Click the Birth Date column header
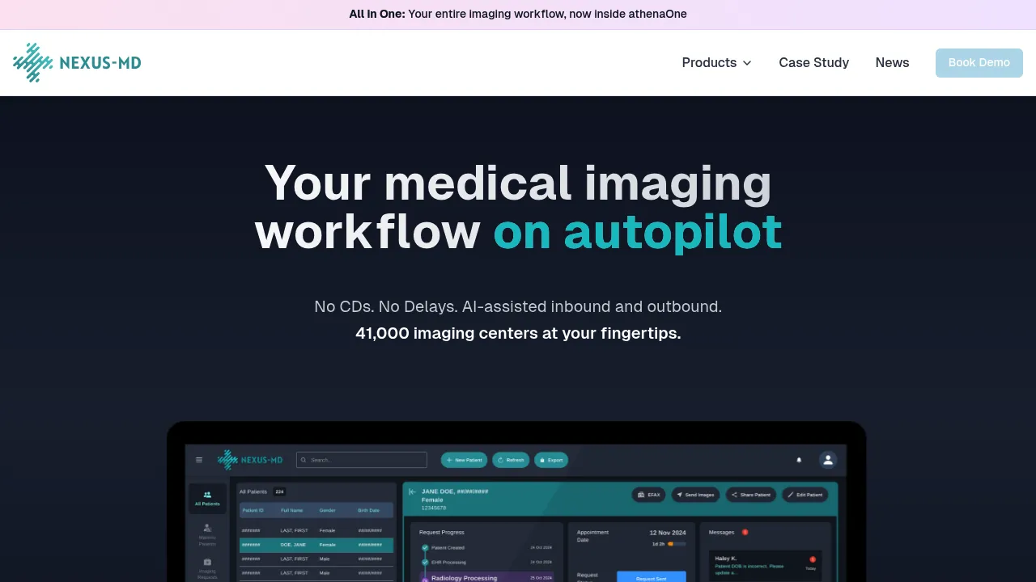Viewport: 1036px width, 582px height. pos(369,510)
